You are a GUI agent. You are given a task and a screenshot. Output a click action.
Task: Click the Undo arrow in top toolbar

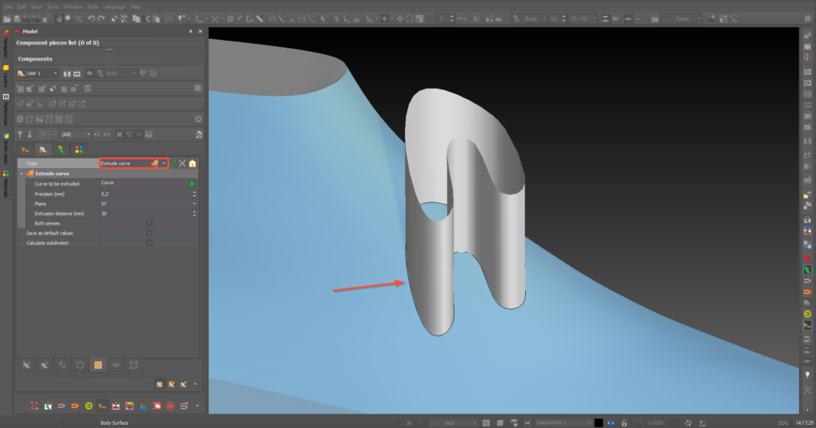pyautogui.click(x=91, y=19)
